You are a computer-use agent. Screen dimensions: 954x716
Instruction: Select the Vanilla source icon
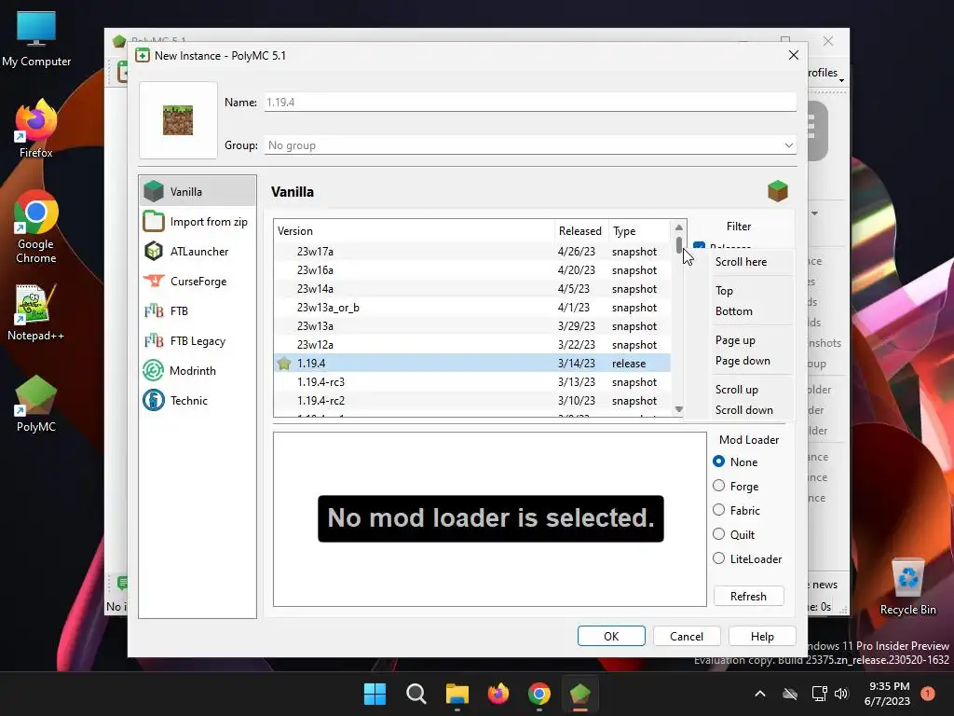point(154,191)
